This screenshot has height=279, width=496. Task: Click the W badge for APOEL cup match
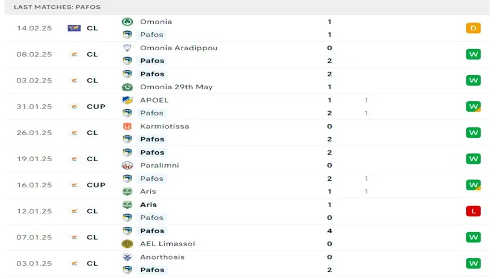click(473, 107)
